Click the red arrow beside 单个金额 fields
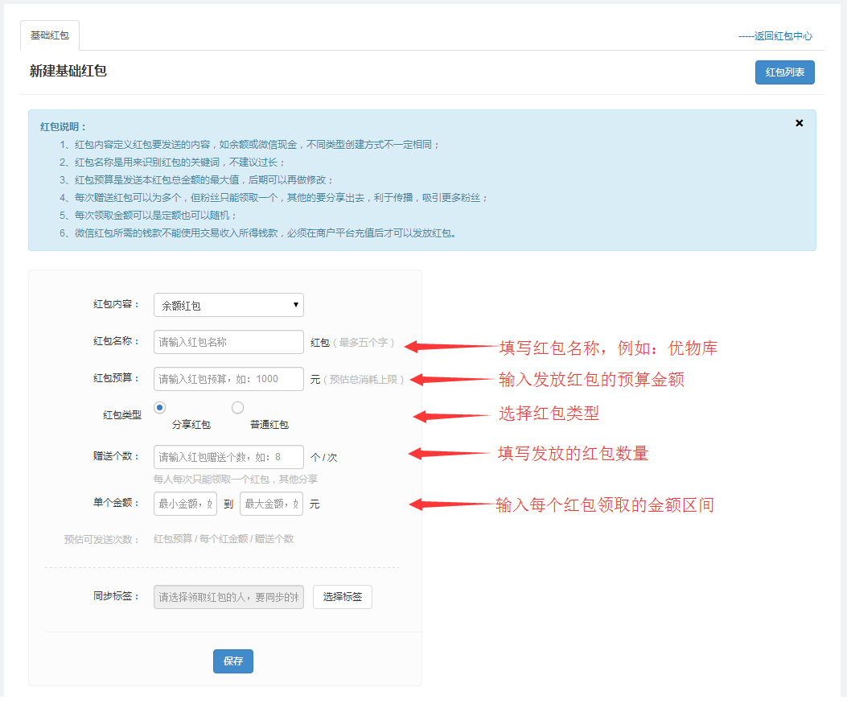This screenshot has height=704, width=847. click(x=450, y=504)
